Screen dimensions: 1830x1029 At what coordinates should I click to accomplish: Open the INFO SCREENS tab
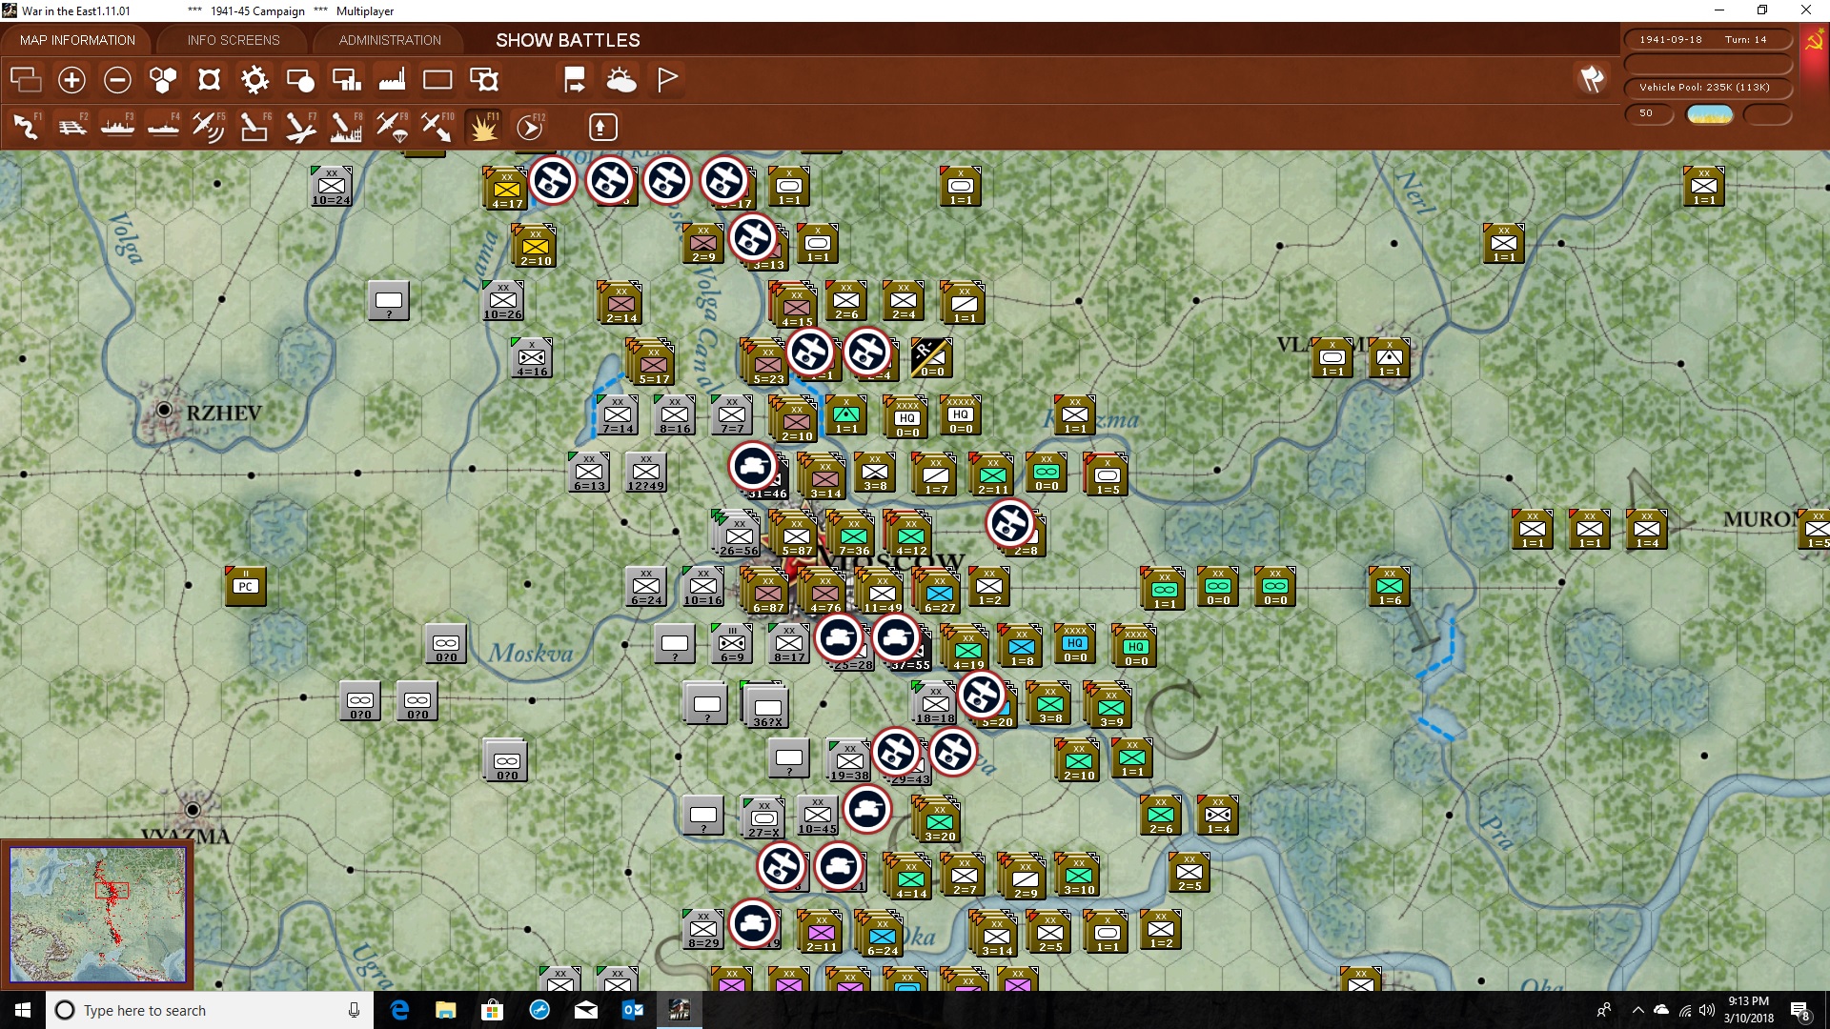tap(234, 40)
